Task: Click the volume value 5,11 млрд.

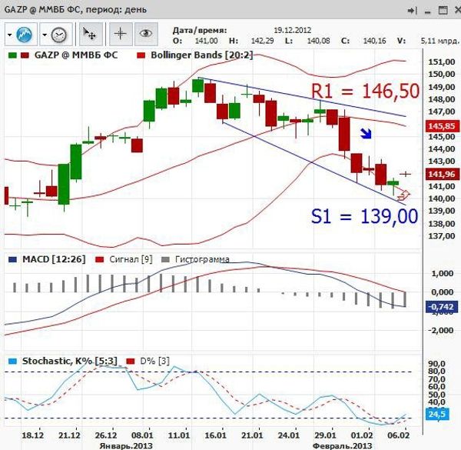Action: 439,41
